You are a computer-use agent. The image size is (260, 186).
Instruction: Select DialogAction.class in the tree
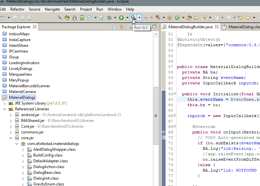click(x=49, y=167)
